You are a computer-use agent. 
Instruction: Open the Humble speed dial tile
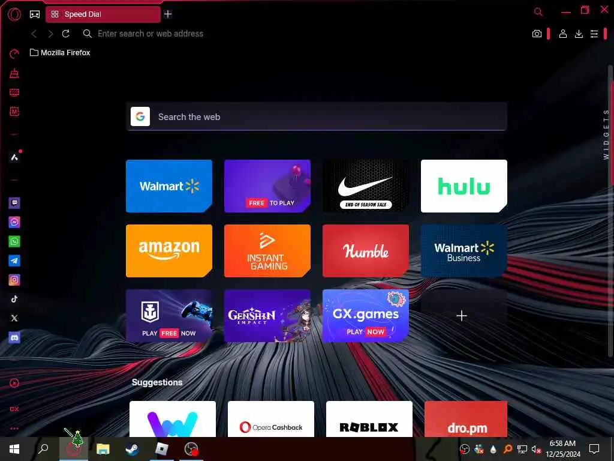click(x=366, y=251)
